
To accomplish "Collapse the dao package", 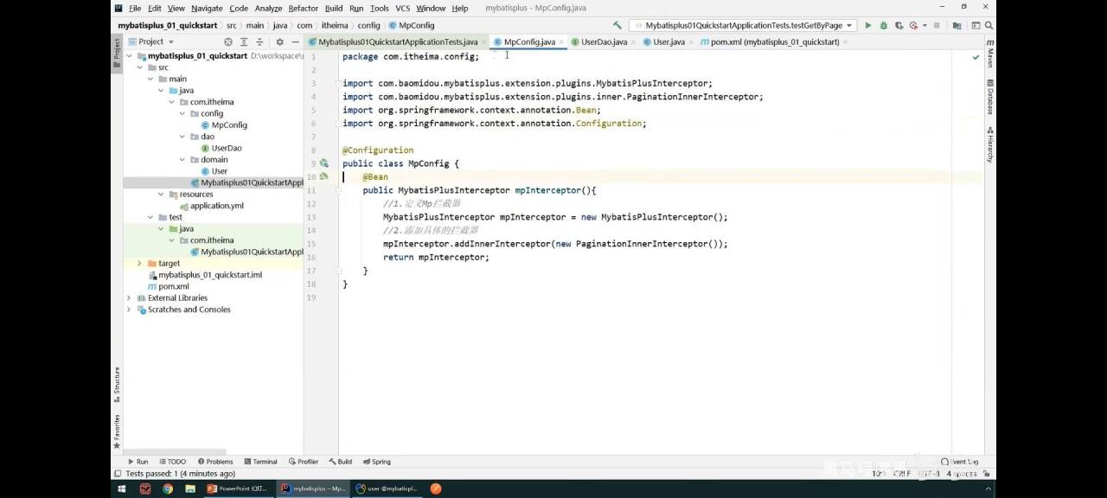I will point(182,137).
